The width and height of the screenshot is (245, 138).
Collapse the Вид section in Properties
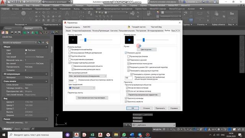point(46,99)
